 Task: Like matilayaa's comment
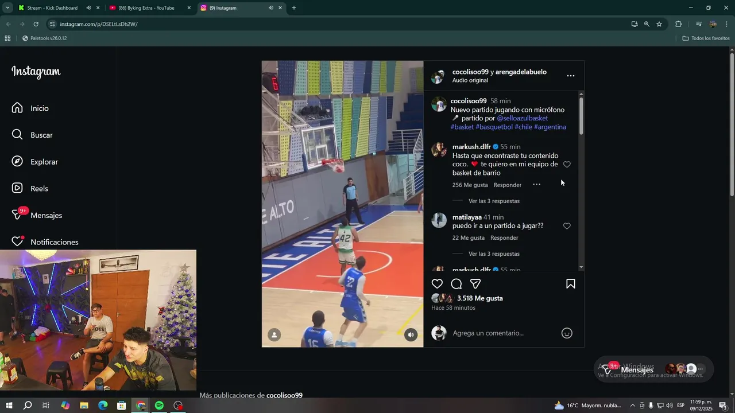[567, 226]
